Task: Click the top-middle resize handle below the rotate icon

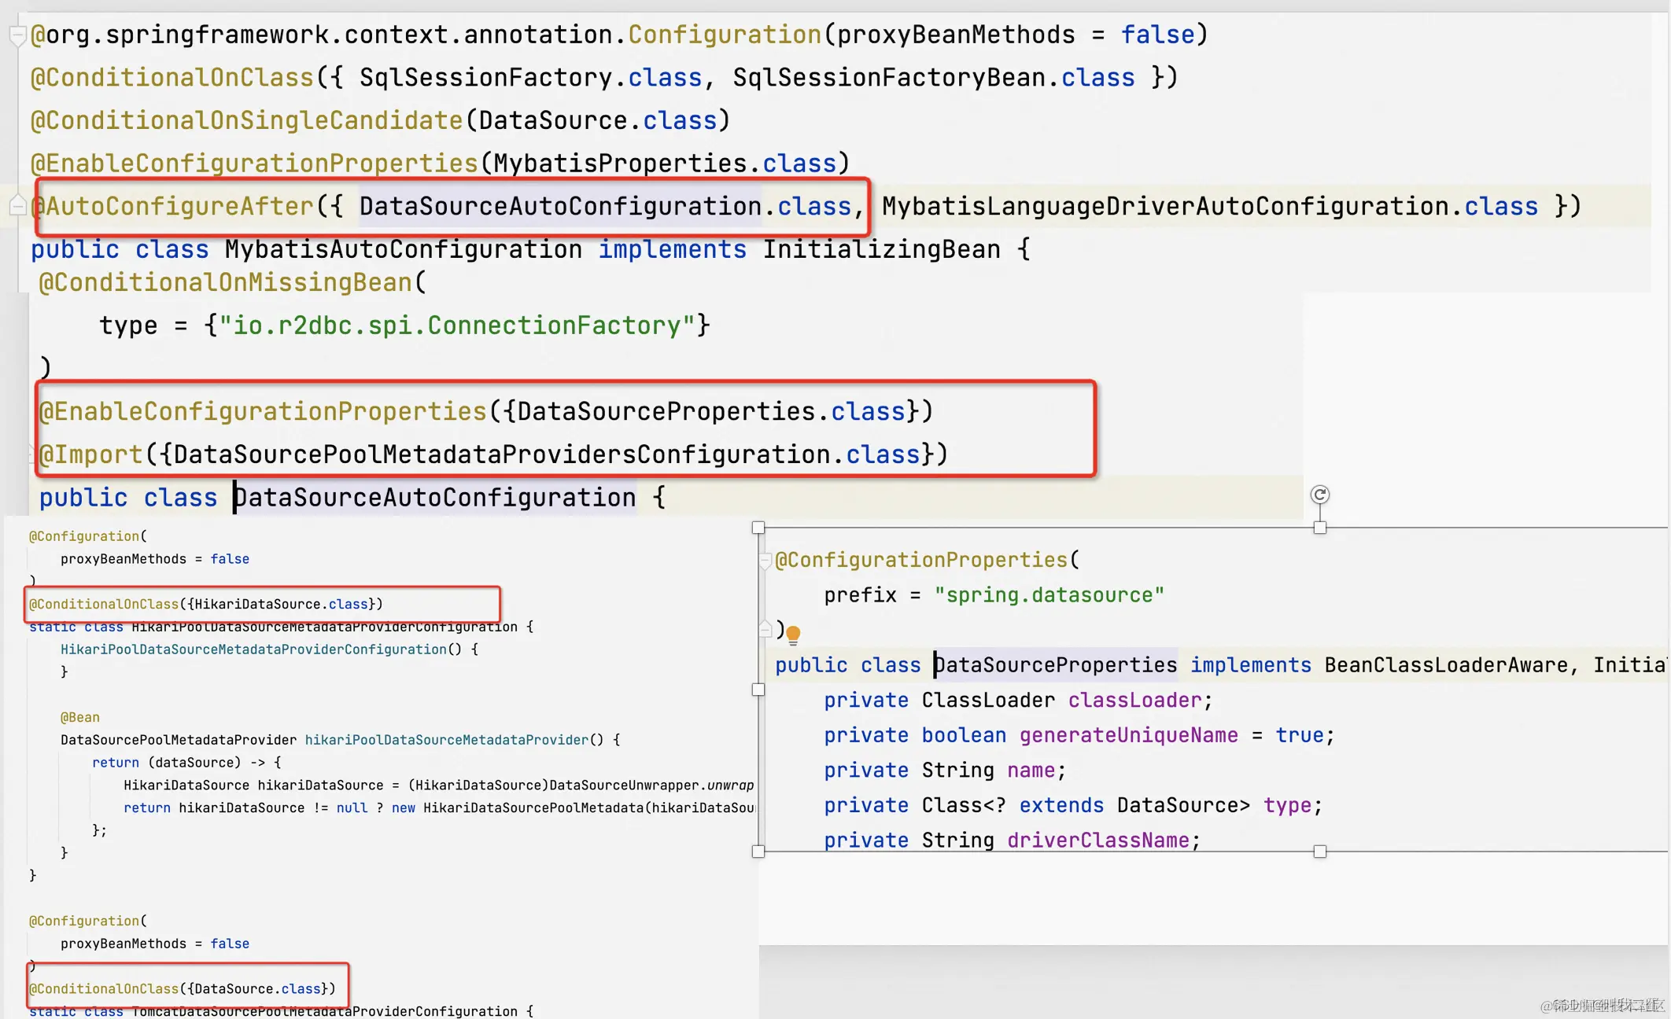Action: 1319,528
